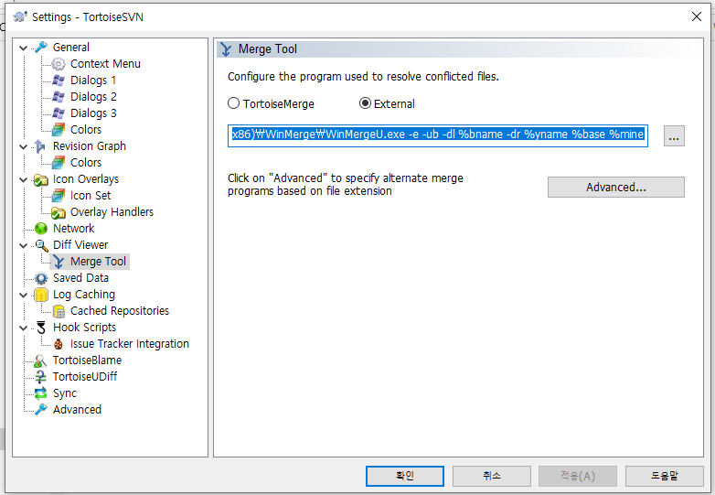Click the TortoiseSVN title bar icon
The height and width of the screenshot is (495, 715).
click(20, 17)
